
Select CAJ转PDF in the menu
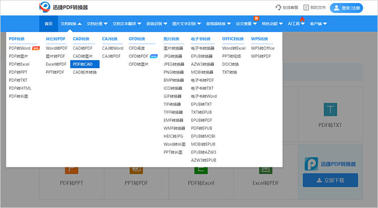click(x=111, y=56)
